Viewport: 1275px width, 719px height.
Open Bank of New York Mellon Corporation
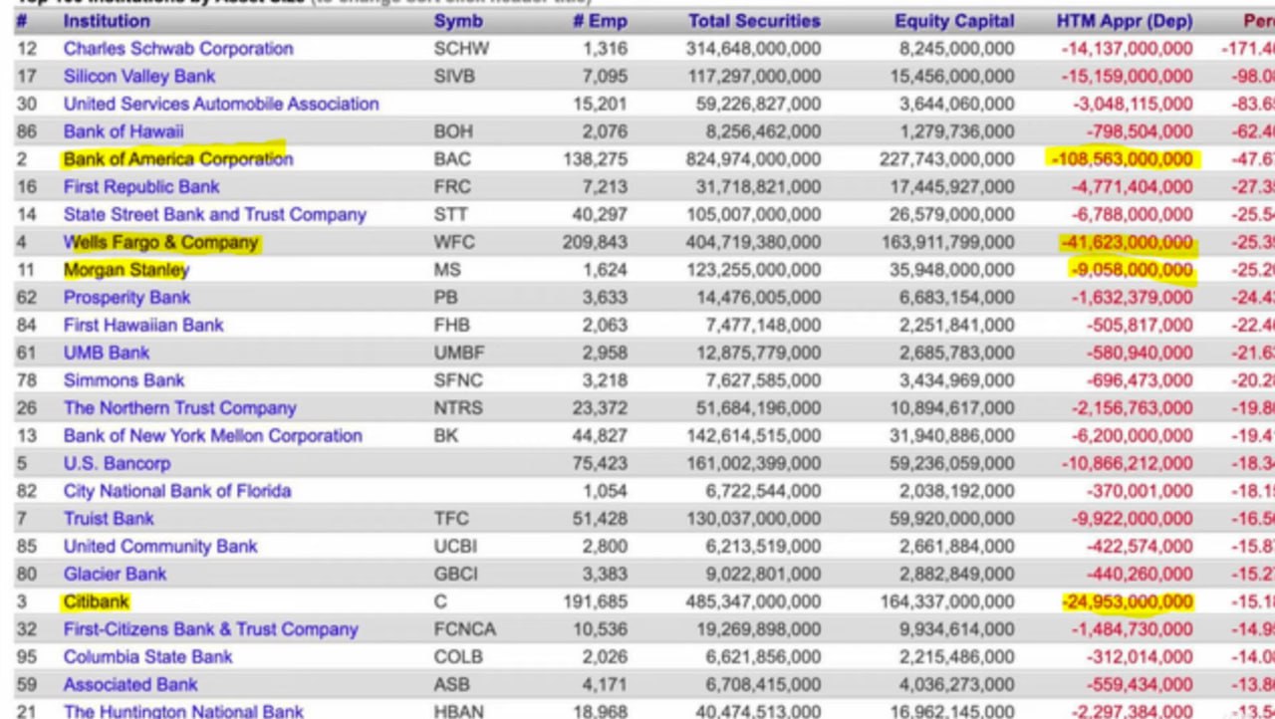[213, 435]
